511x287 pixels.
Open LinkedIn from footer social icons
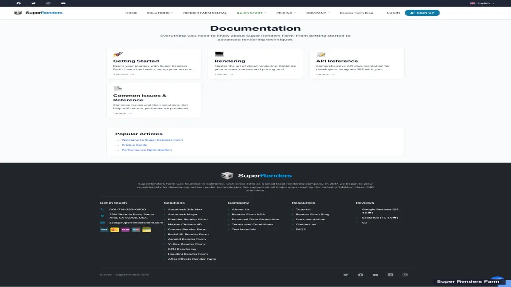point(390,275)
